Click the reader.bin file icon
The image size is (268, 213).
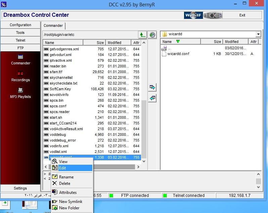pos(46,66)
